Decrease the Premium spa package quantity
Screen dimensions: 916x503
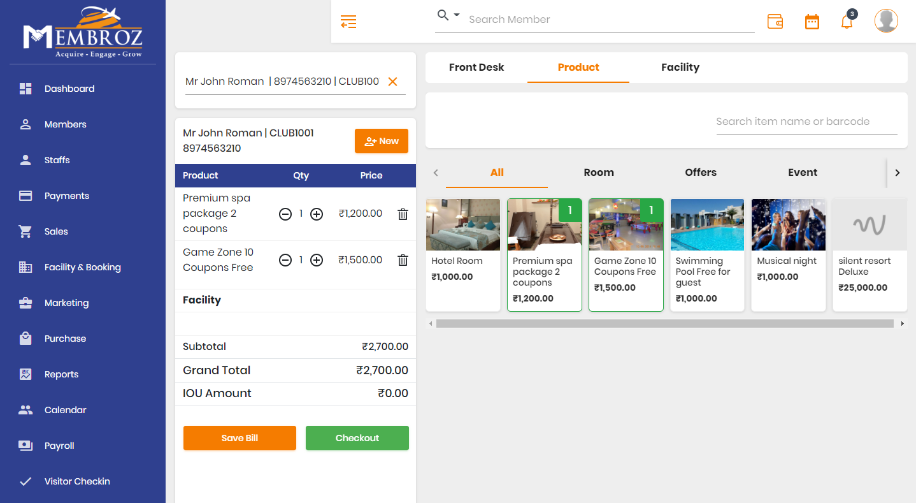coord(285,214)
